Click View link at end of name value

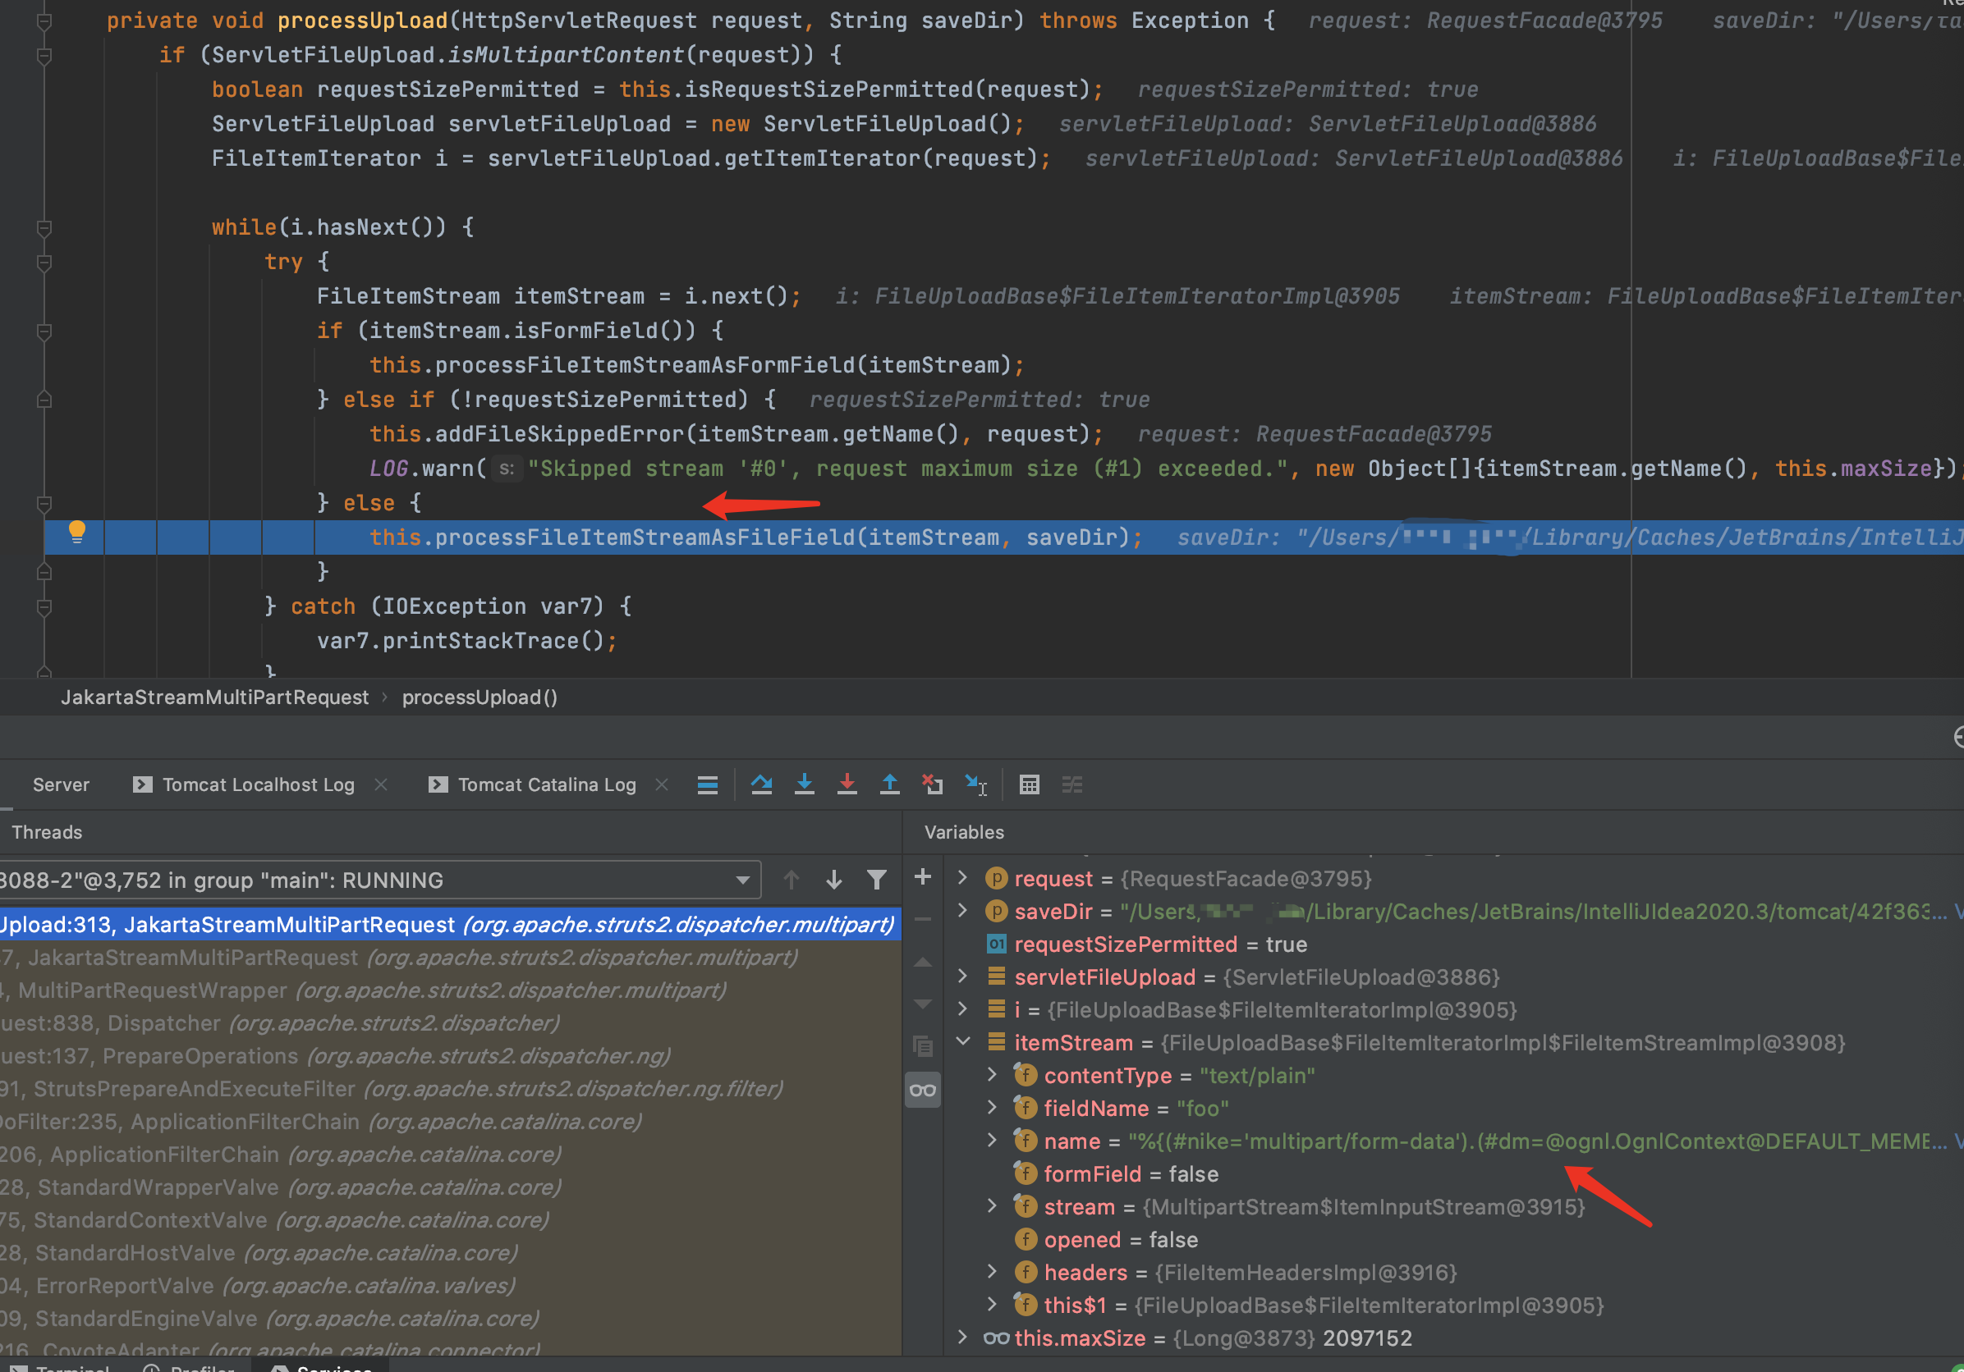click(1959, 1141)
